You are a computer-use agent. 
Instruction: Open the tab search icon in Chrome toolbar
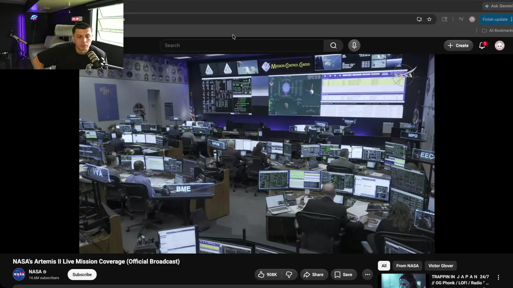click(444, 19)
